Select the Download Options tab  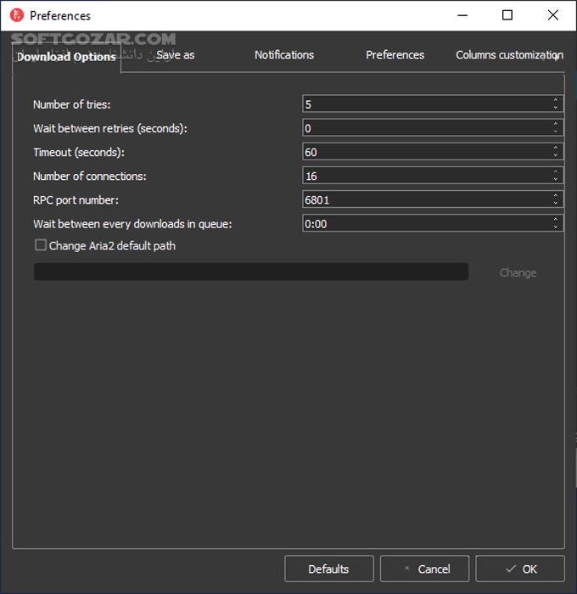(66, 57)
